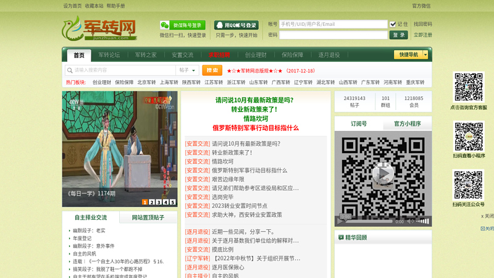Click the large play button on video
This screenshot has width=494, height=278.
click(x=383, y=174)
